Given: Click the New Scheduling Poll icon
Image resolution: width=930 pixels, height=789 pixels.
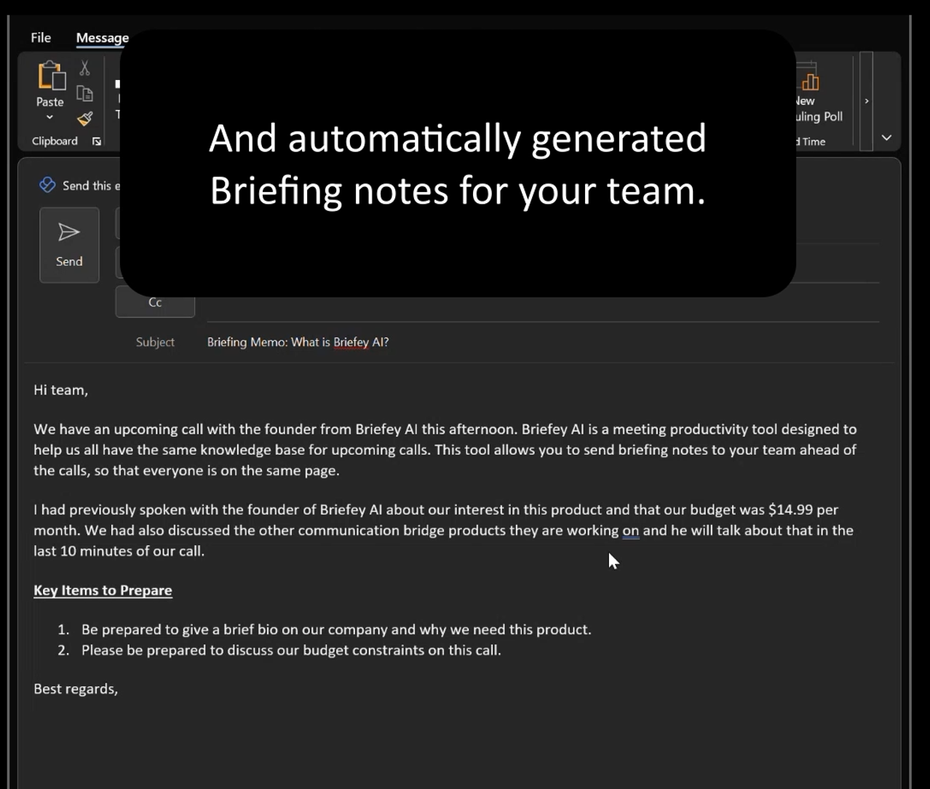Looking at the screenshot, I should point(809,78).
